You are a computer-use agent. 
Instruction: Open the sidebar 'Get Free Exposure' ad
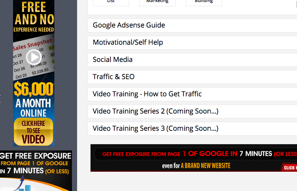36,171
